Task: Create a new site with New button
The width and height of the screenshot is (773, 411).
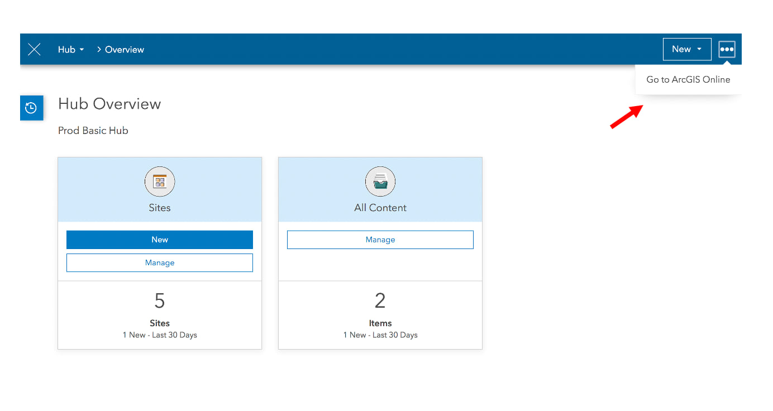Action: tap(160, 240)
